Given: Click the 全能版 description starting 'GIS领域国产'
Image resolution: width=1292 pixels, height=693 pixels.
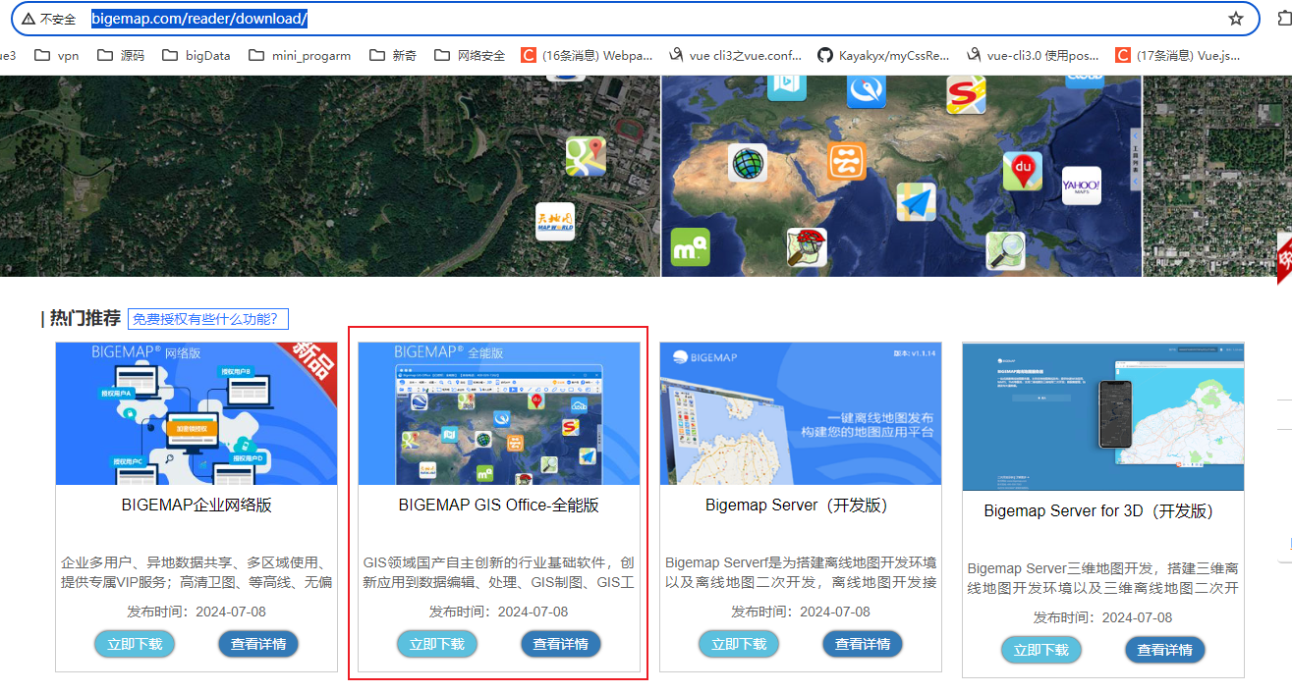Looking at the screenshot, I should pos(499,572).
